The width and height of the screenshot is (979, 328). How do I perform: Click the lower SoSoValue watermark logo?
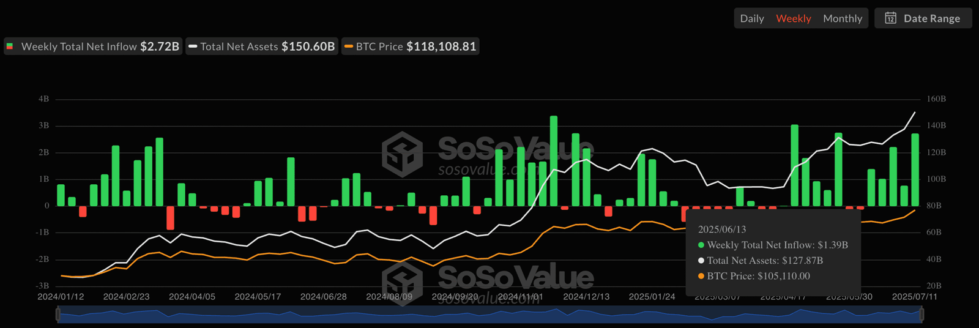402,281
